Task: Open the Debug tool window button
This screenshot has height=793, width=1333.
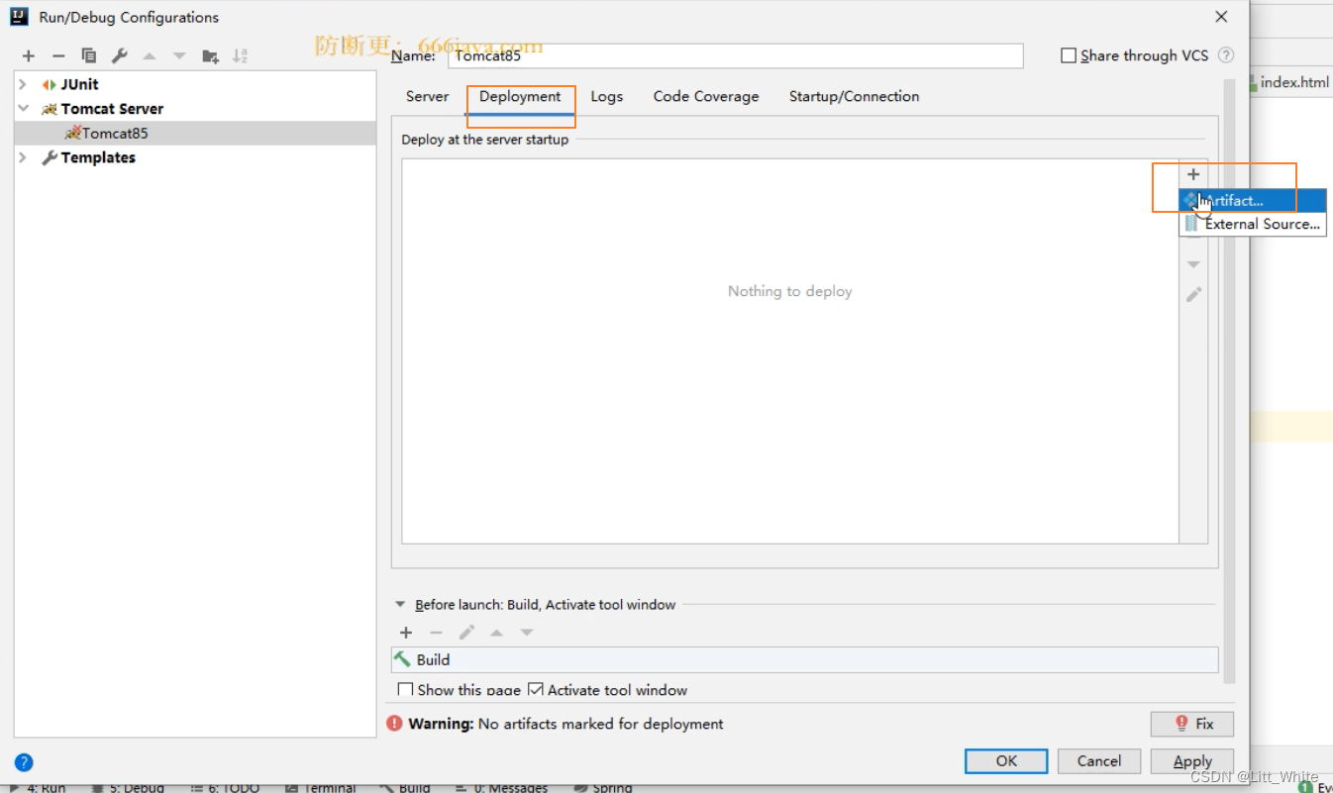Action: 128,787
